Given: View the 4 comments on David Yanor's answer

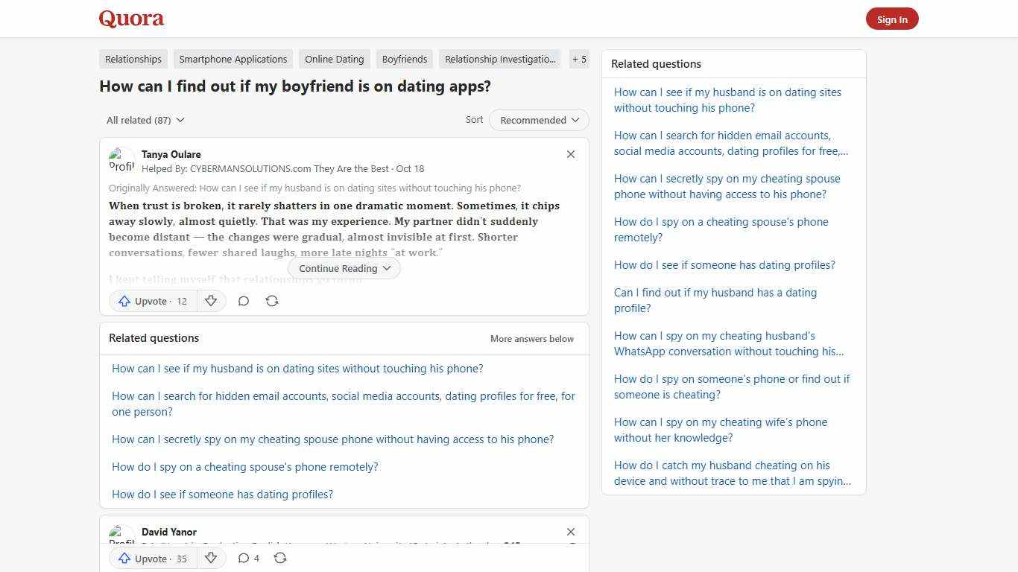Looking at the screenshot, I should coord(248,558).
